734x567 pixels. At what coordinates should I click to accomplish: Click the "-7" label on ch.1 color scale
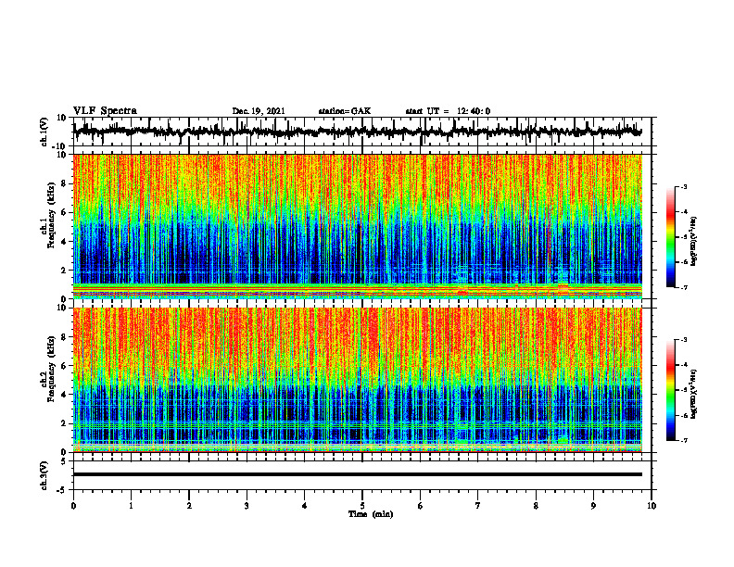coord(684,287)
